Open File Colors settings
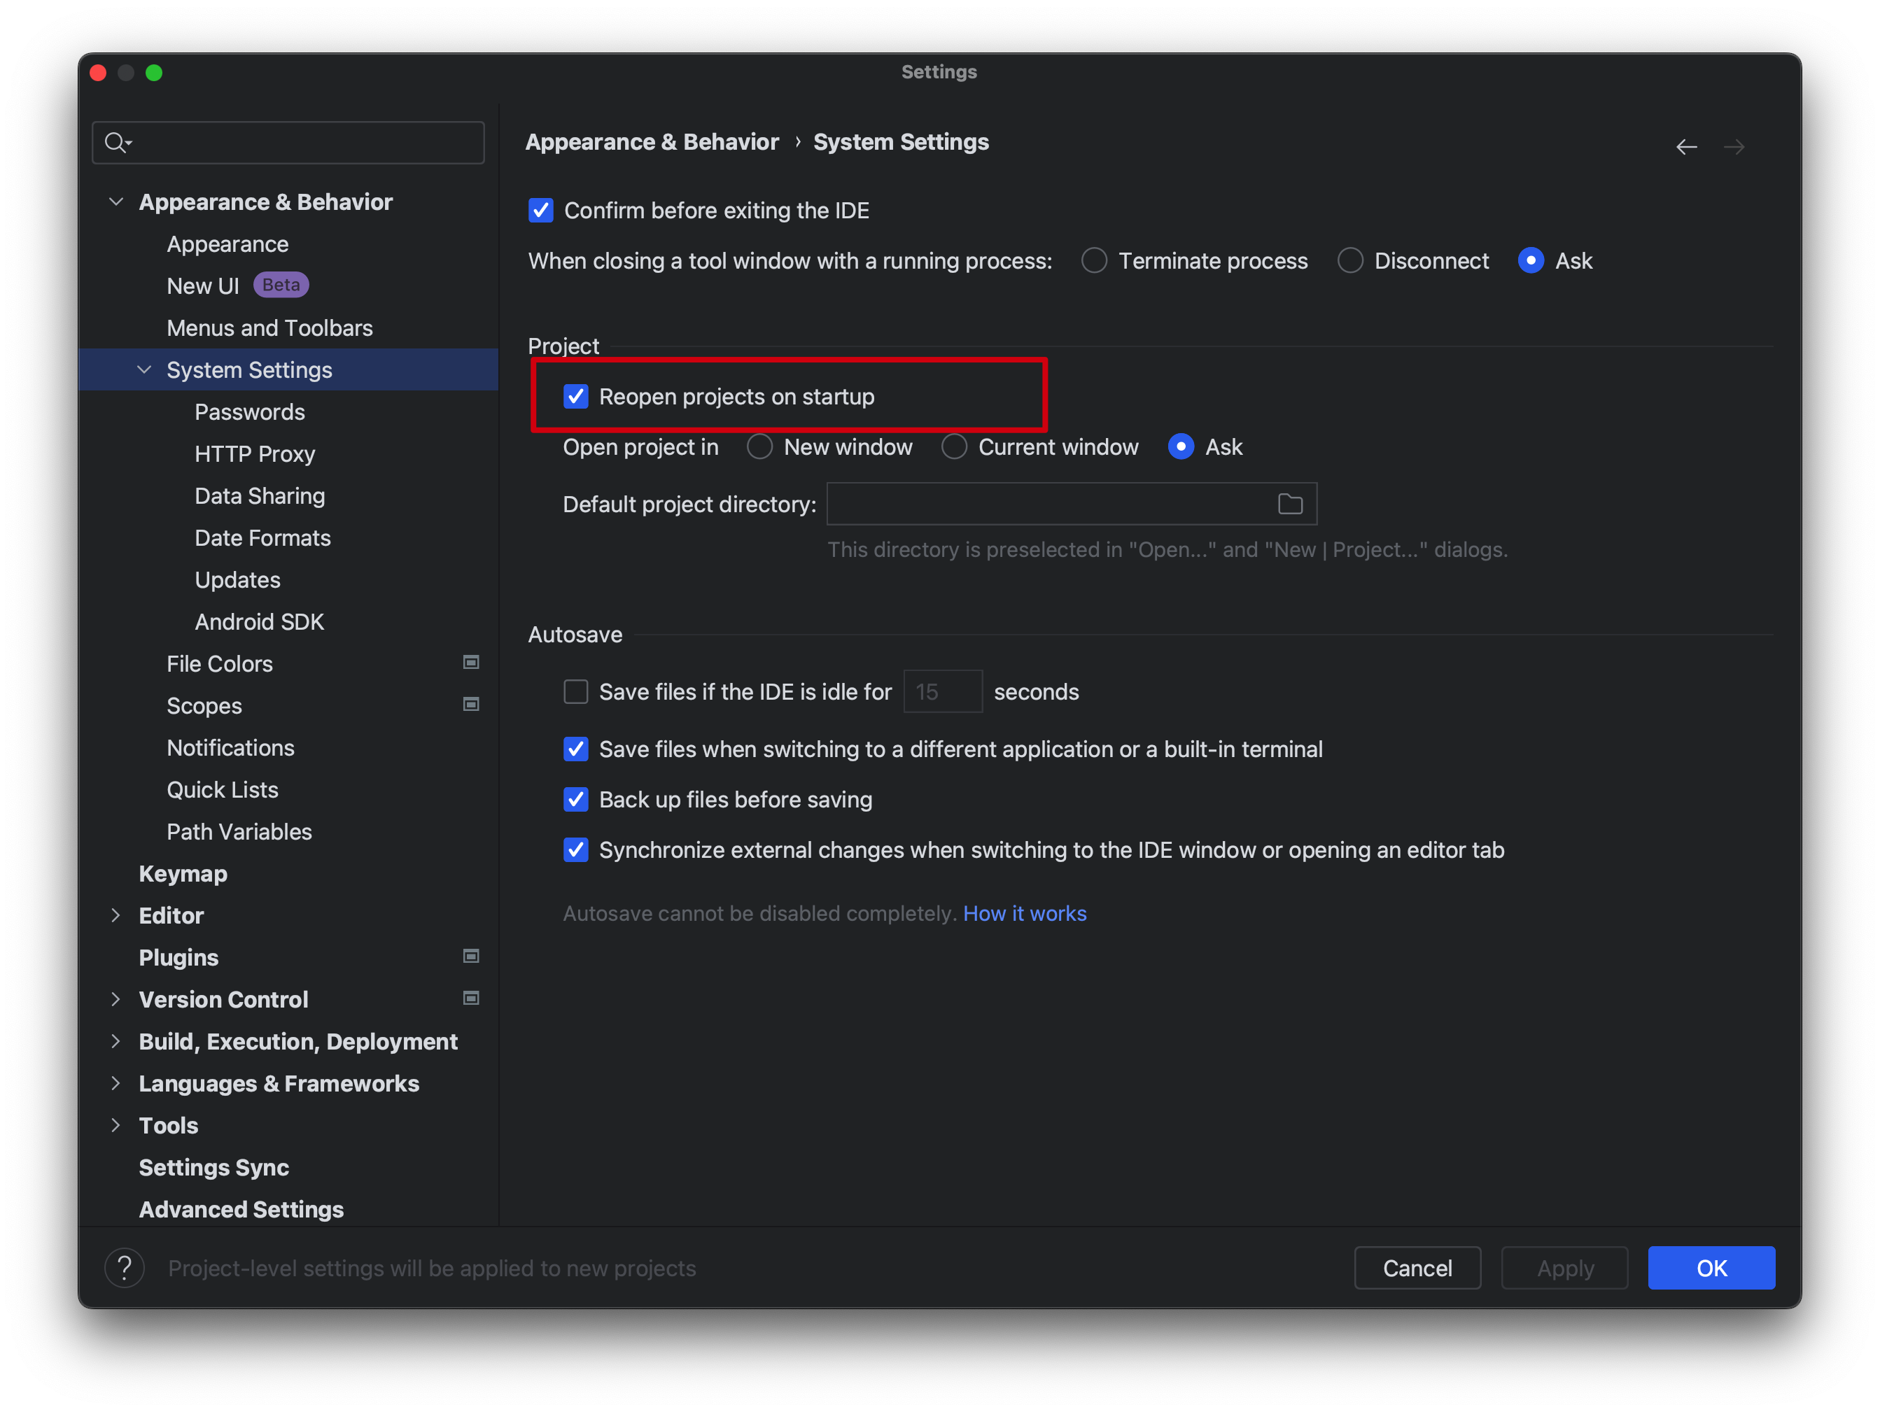The image size is (1880, 1412). click(219, 663)
